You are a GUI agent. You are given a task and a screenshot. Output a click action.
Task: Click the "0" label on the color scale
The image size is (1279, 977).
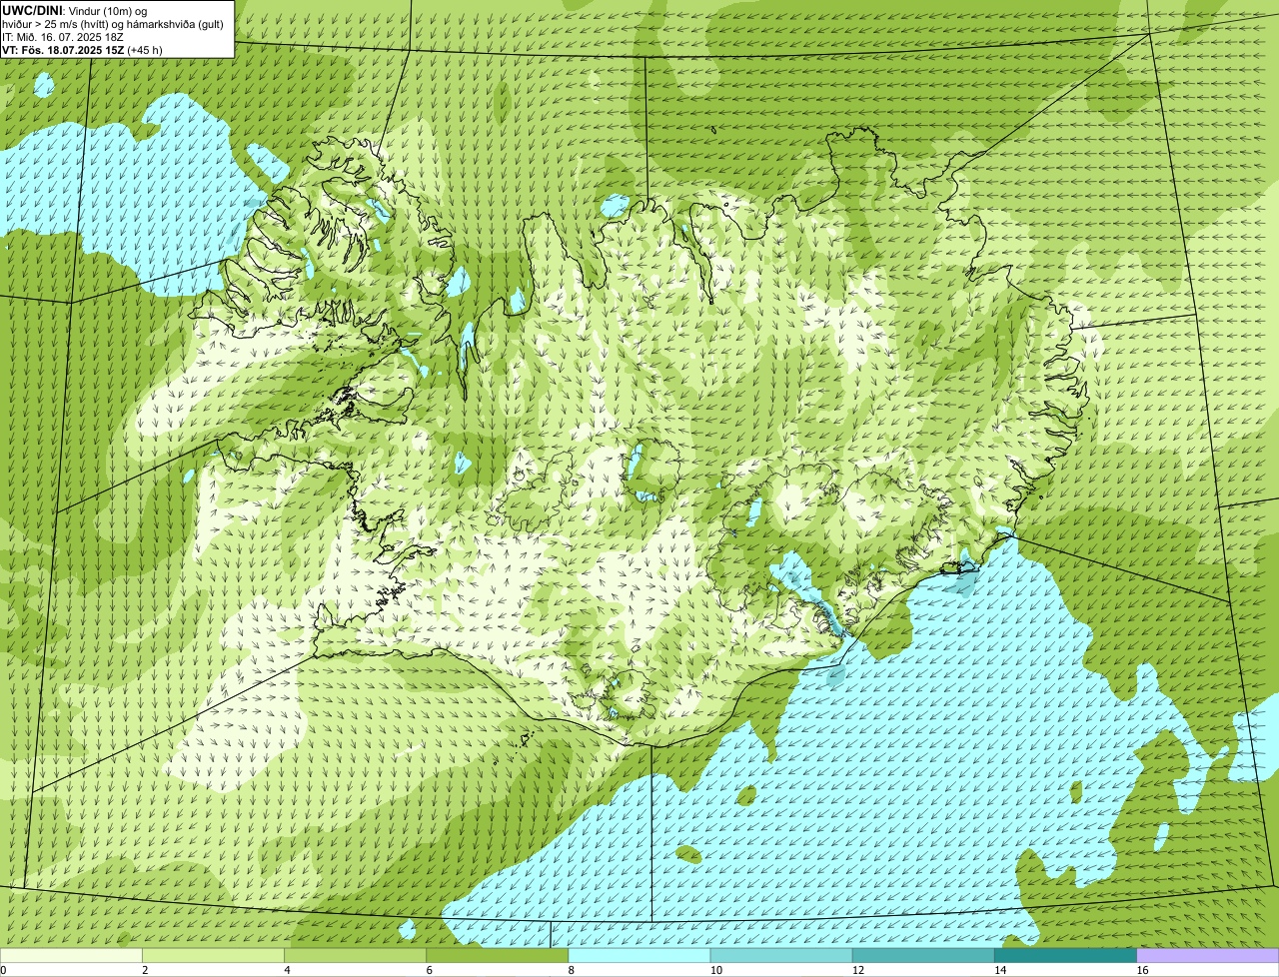click(x=3, y=970)
